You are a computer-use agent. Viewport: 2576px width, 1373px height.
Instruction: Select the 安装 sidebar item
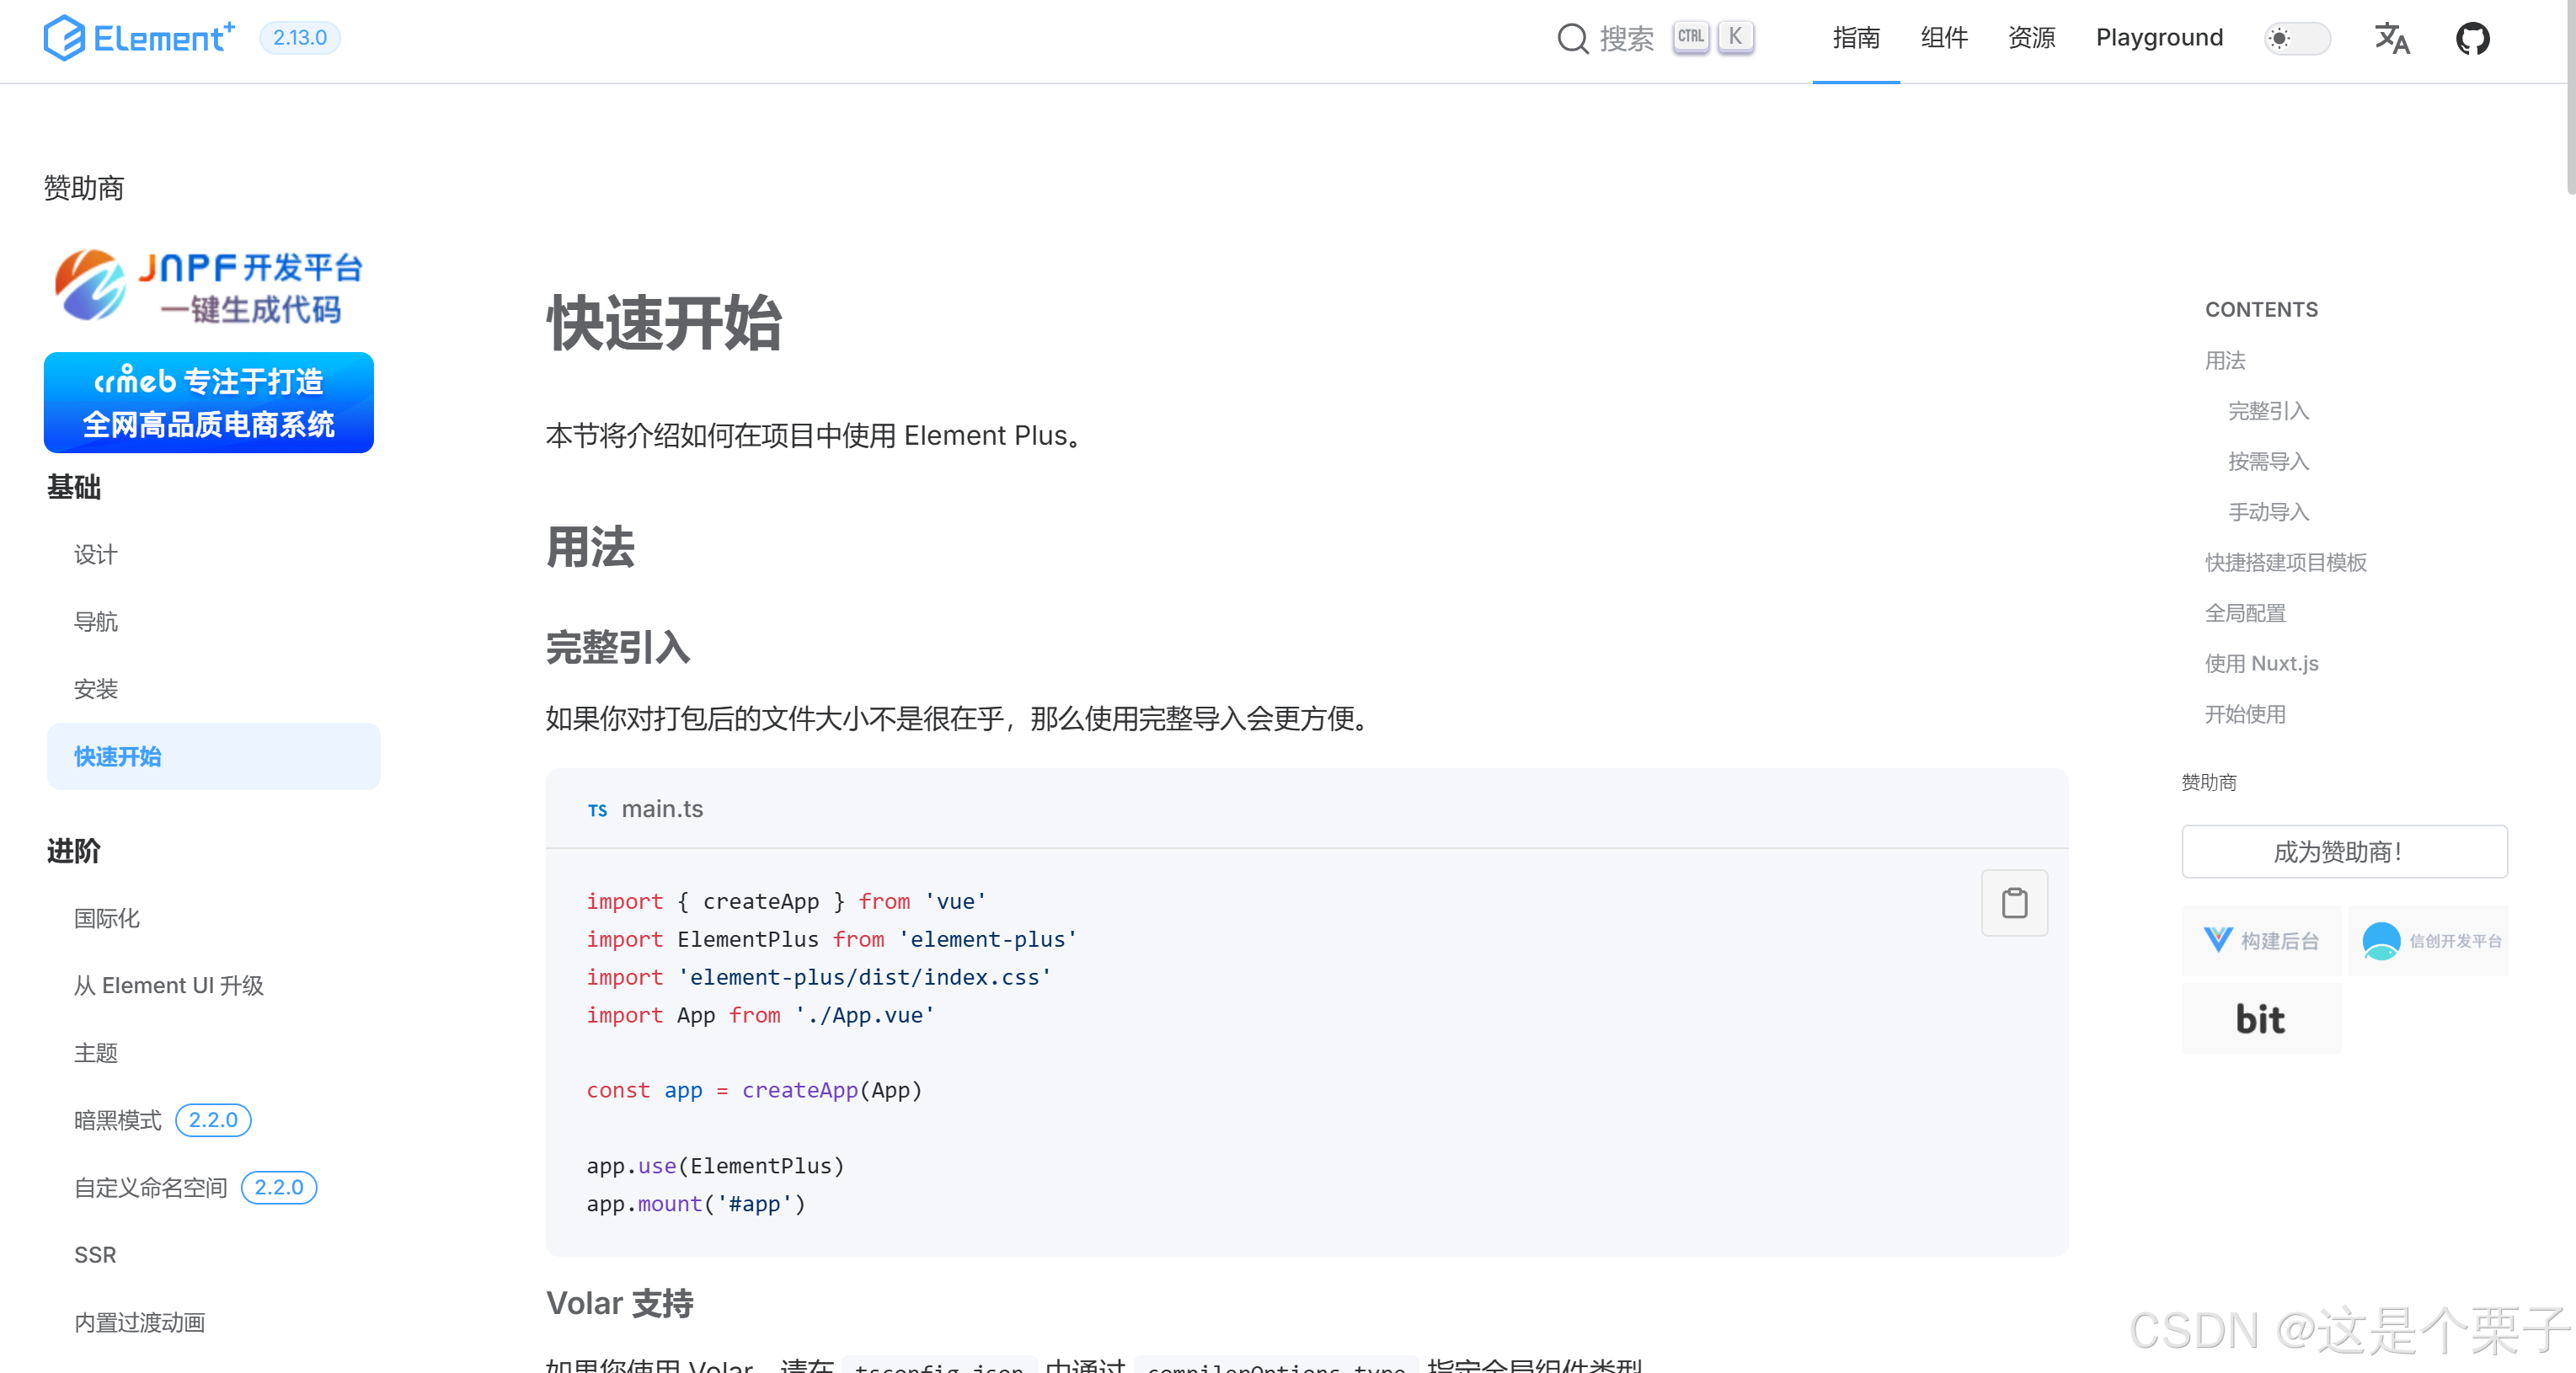pos(96,689)
